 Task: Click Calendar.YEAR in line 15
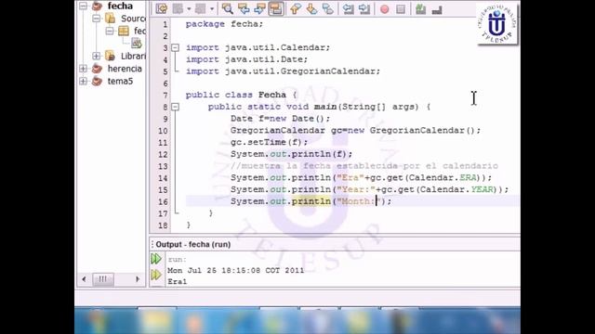pos(456,189)
